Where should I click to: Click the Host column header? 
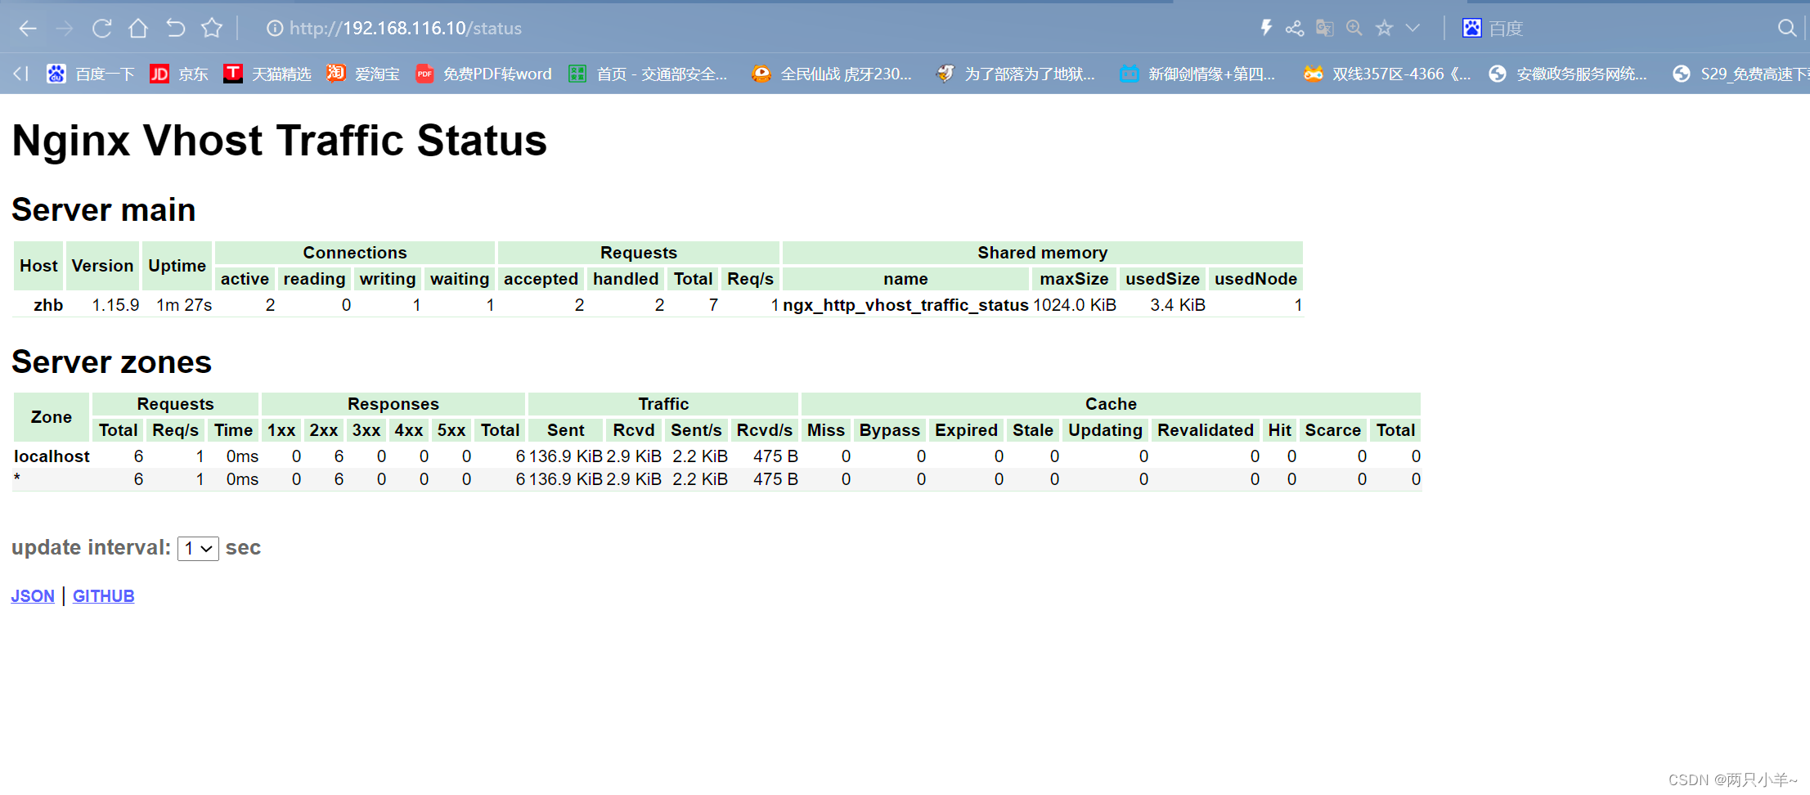tap(38, 266)
